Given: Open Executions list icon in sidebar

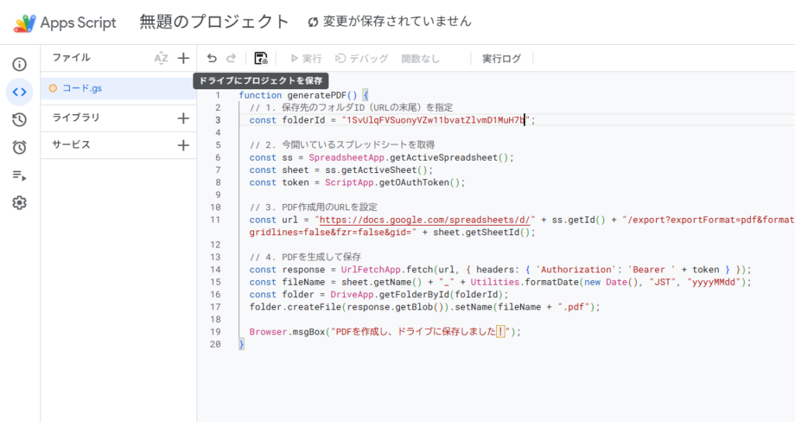Looking at the screenshot, I should click(x=19, y=175).
